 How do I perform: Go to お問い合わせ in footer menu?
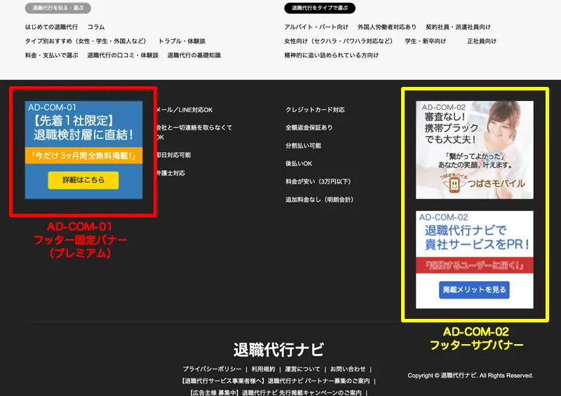[x=348, y=369]
